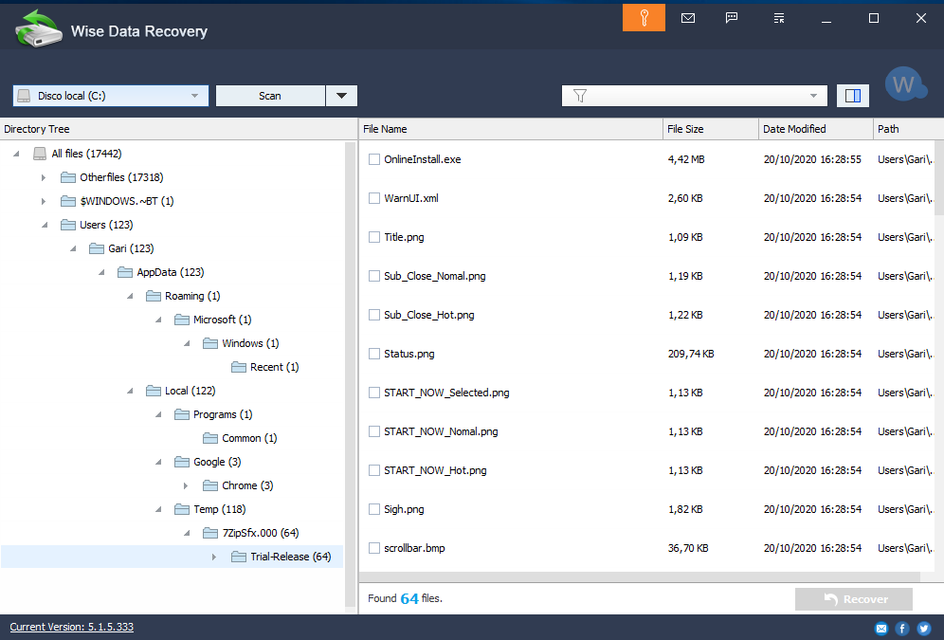Collapse the AppData (123) tree node
The height and width of the screenshot is (640, 944).
point(101,272)
